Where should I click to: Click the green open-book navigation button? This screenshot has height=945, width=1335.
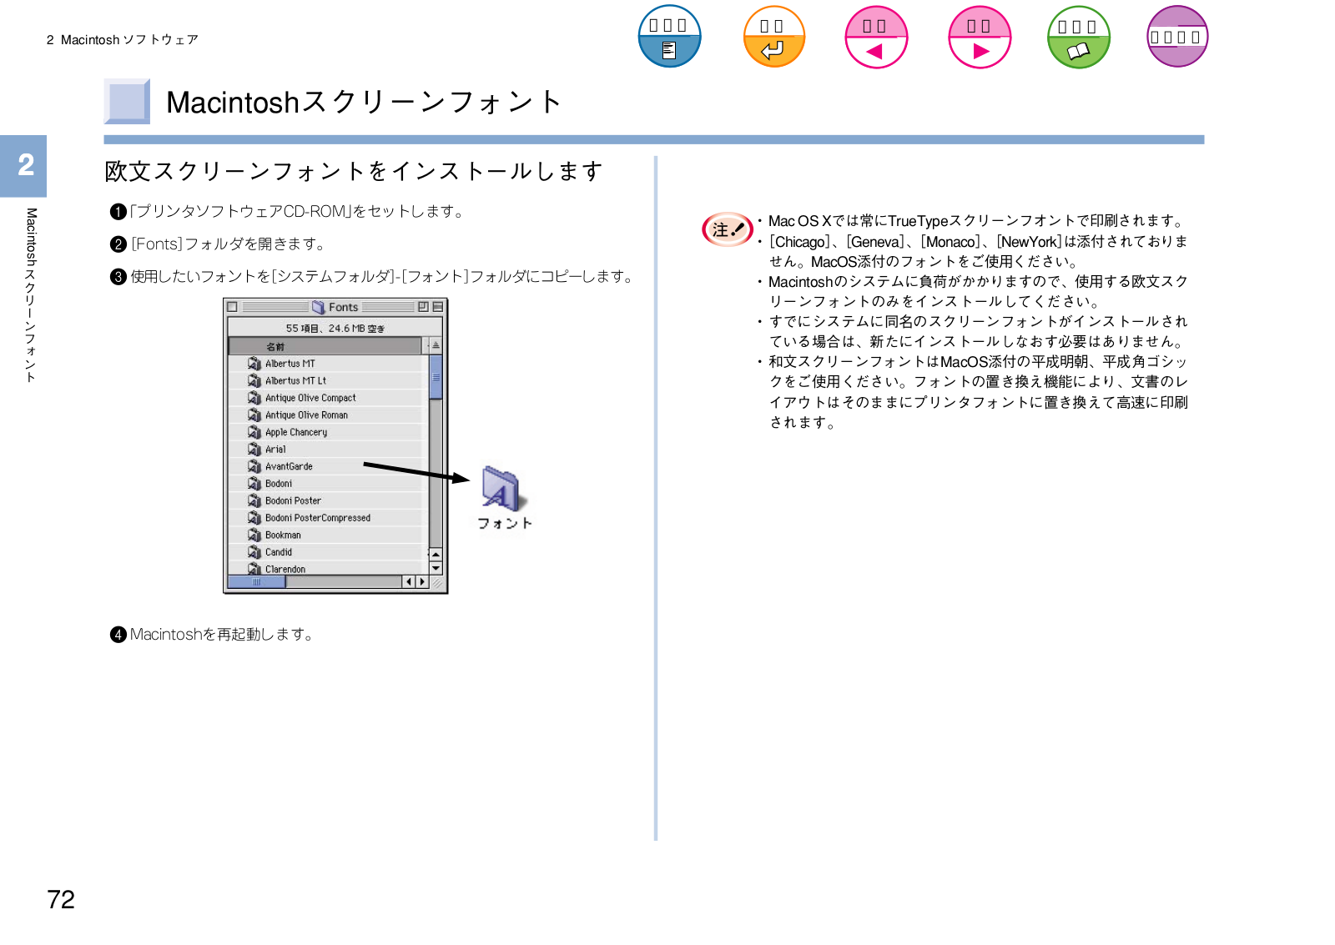(x=1079, y=38)
